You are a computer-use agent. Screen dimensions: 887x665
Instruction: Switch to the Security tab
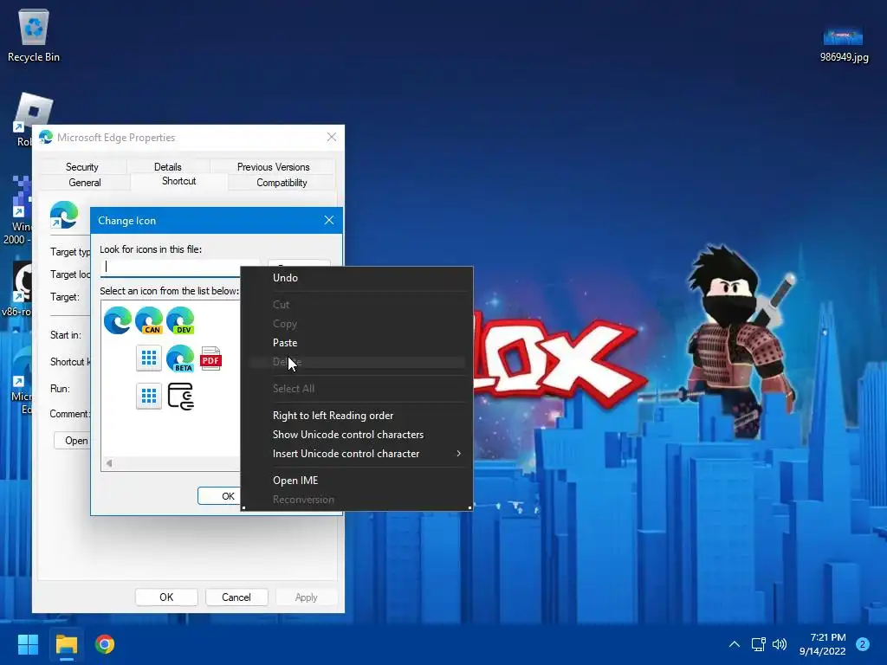(x=82, y=167)
